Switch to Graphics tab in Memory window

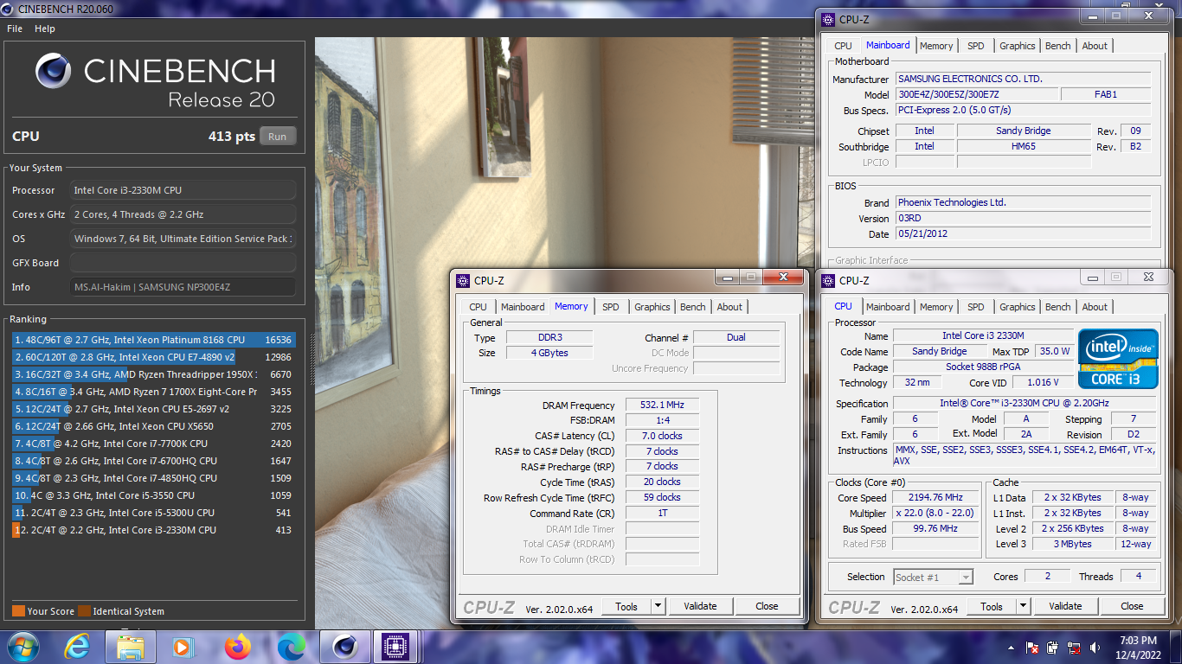pos(652,307)
